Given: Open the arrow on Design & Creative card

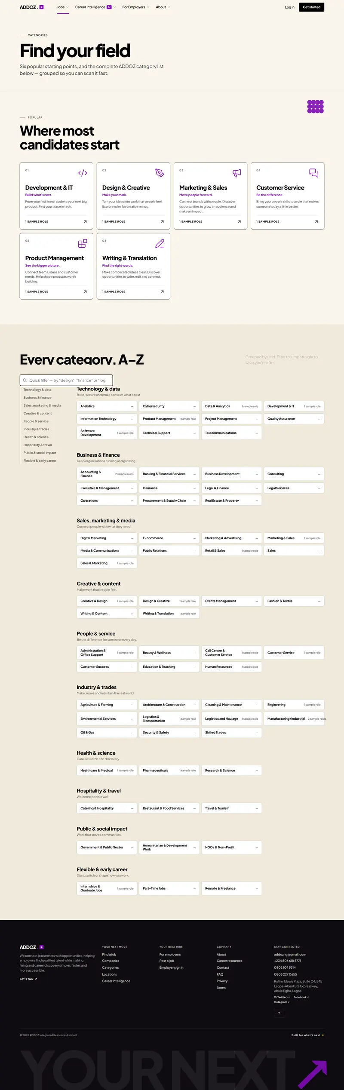Looking at the screenshot, I should 162,222.
